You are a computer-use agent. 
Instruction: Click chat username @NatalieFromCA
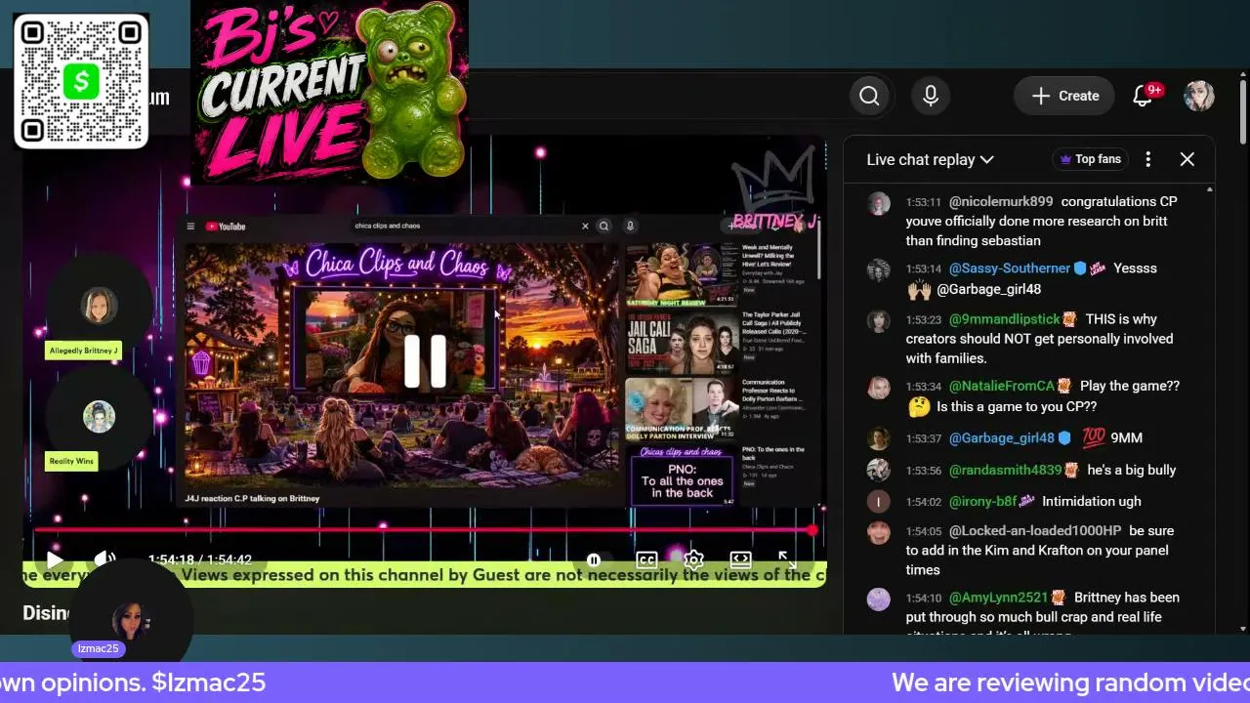pos(1001,386)
